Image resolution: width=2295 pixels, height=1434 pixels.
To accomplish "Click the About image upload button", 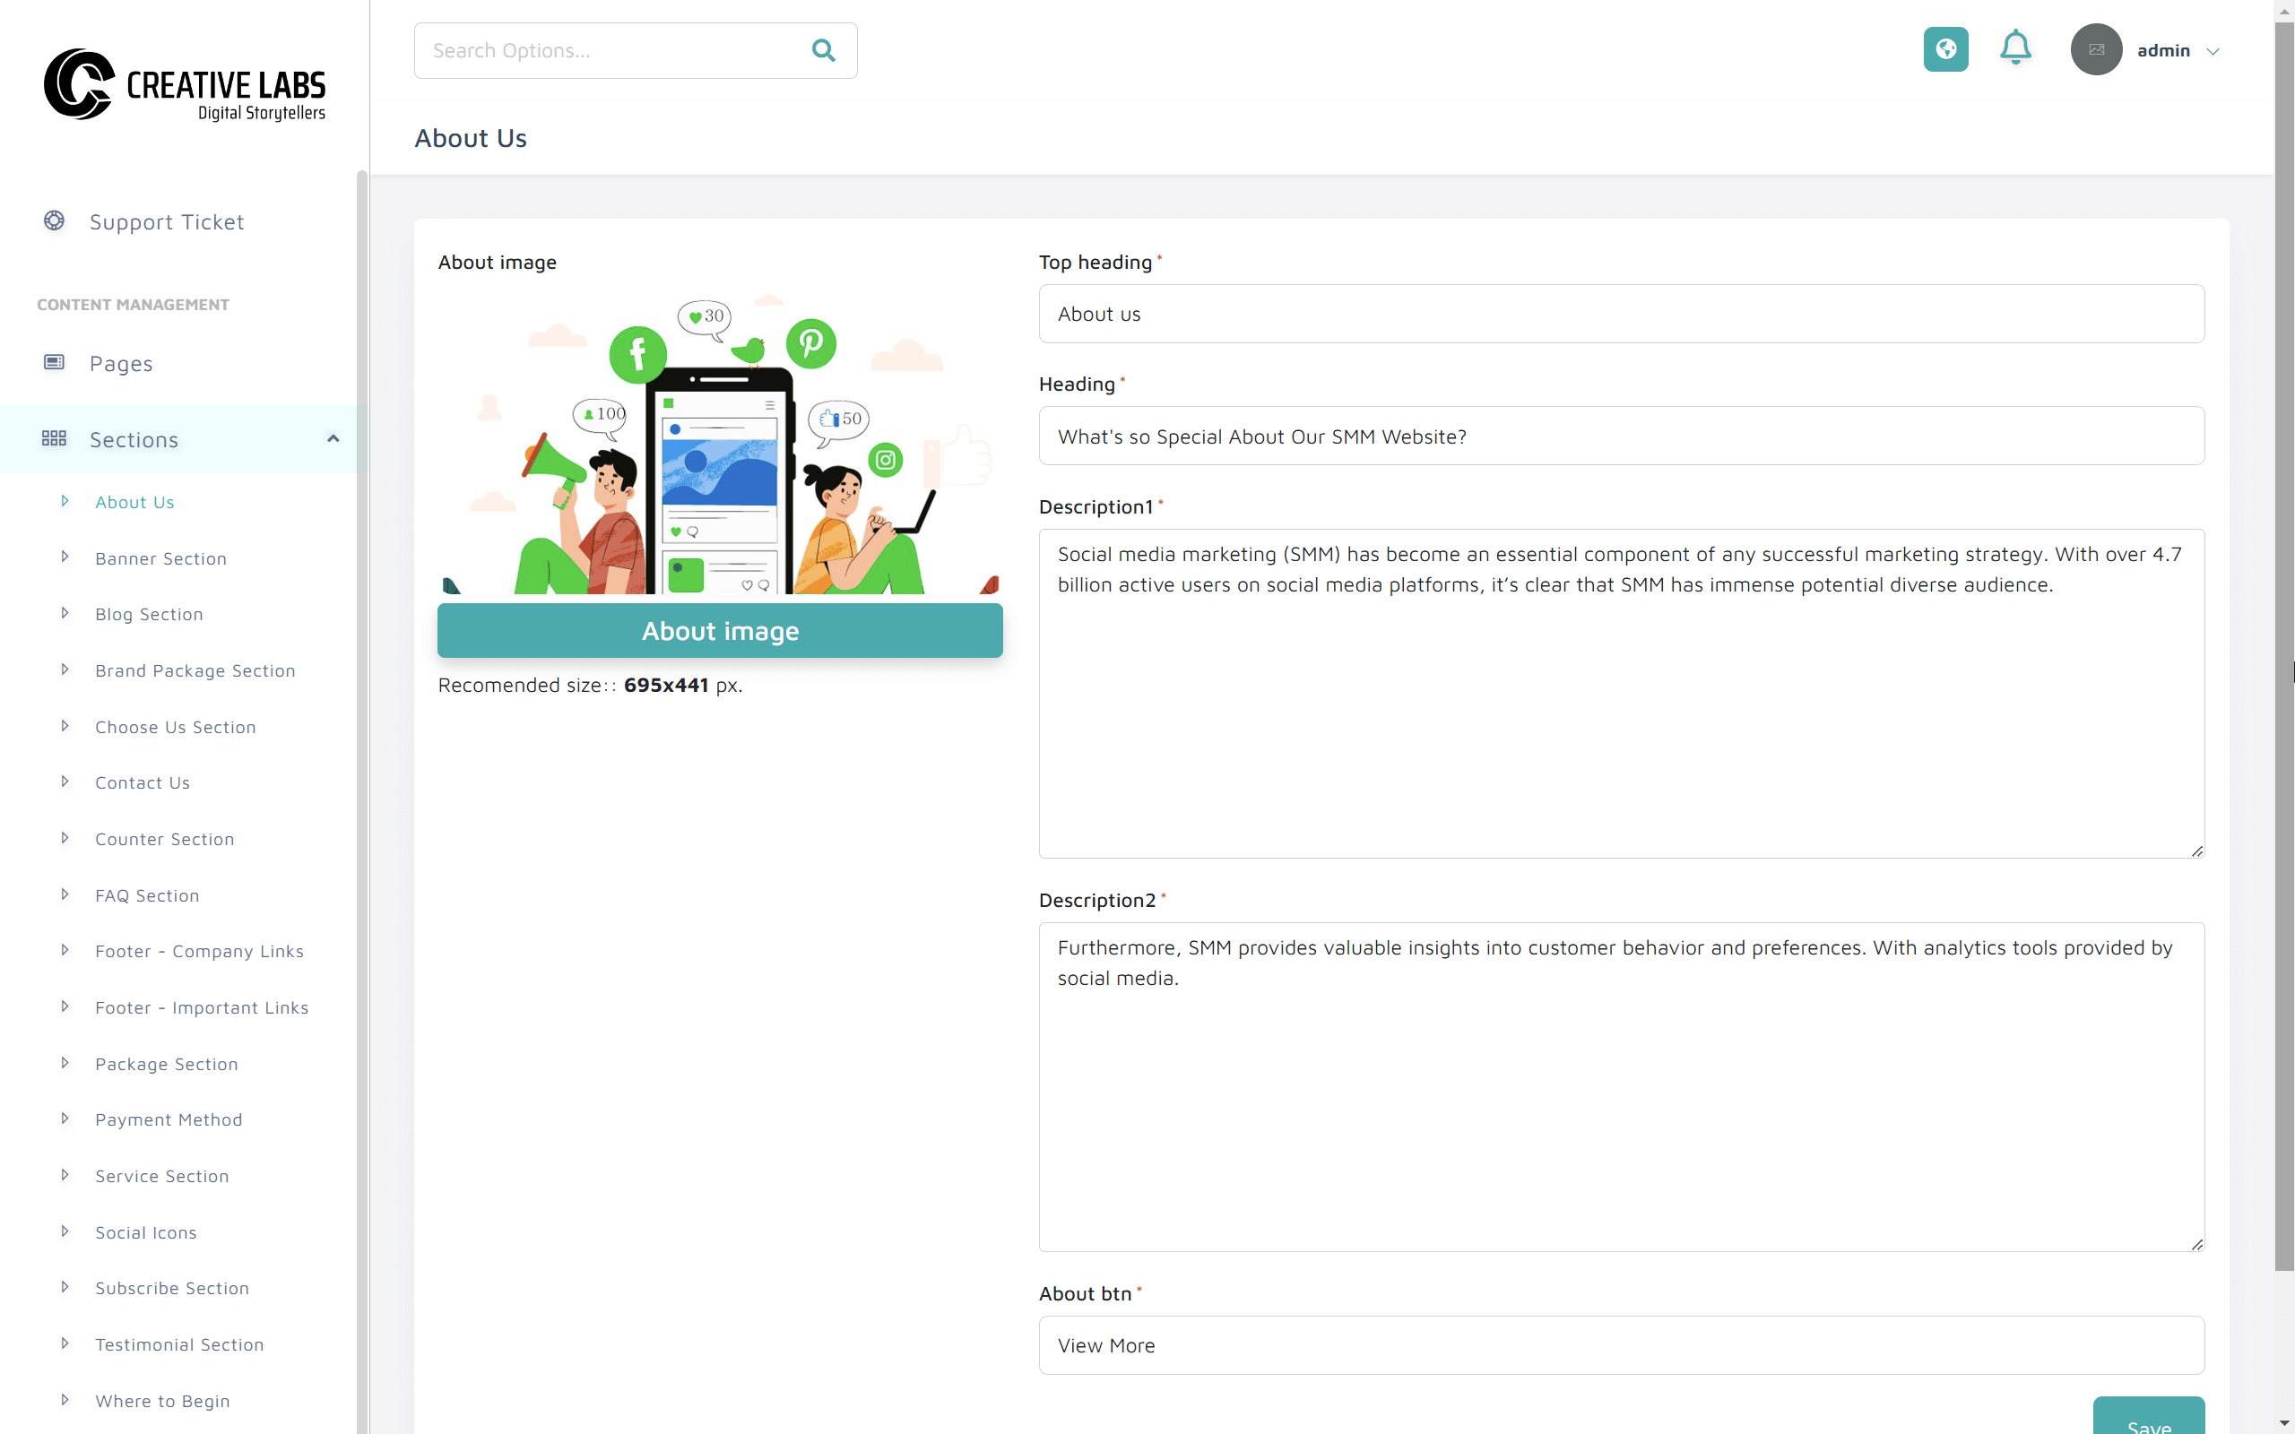I will point(720,630).
